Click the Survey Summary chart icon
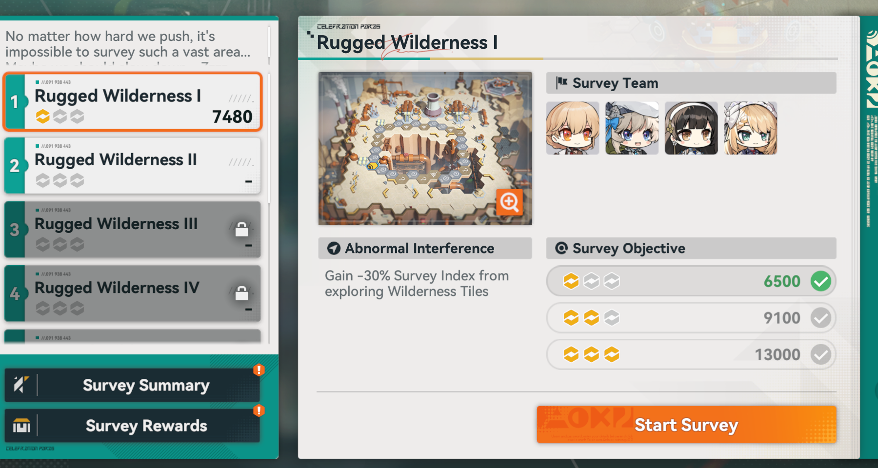The image size is (878, 468). pyautogui.click(x=21, y=385)
